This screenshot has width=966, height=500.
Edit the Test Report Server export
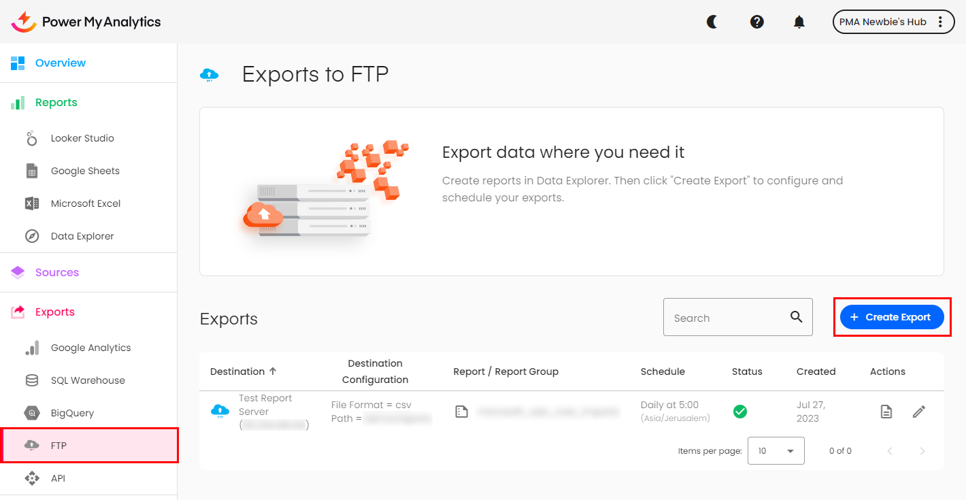(x=919, y=412)
